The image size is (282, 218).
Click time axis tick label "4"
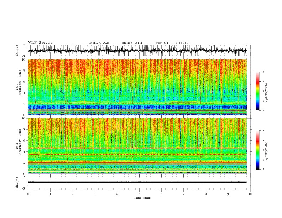pyautogui.click(x=117, y=194)
